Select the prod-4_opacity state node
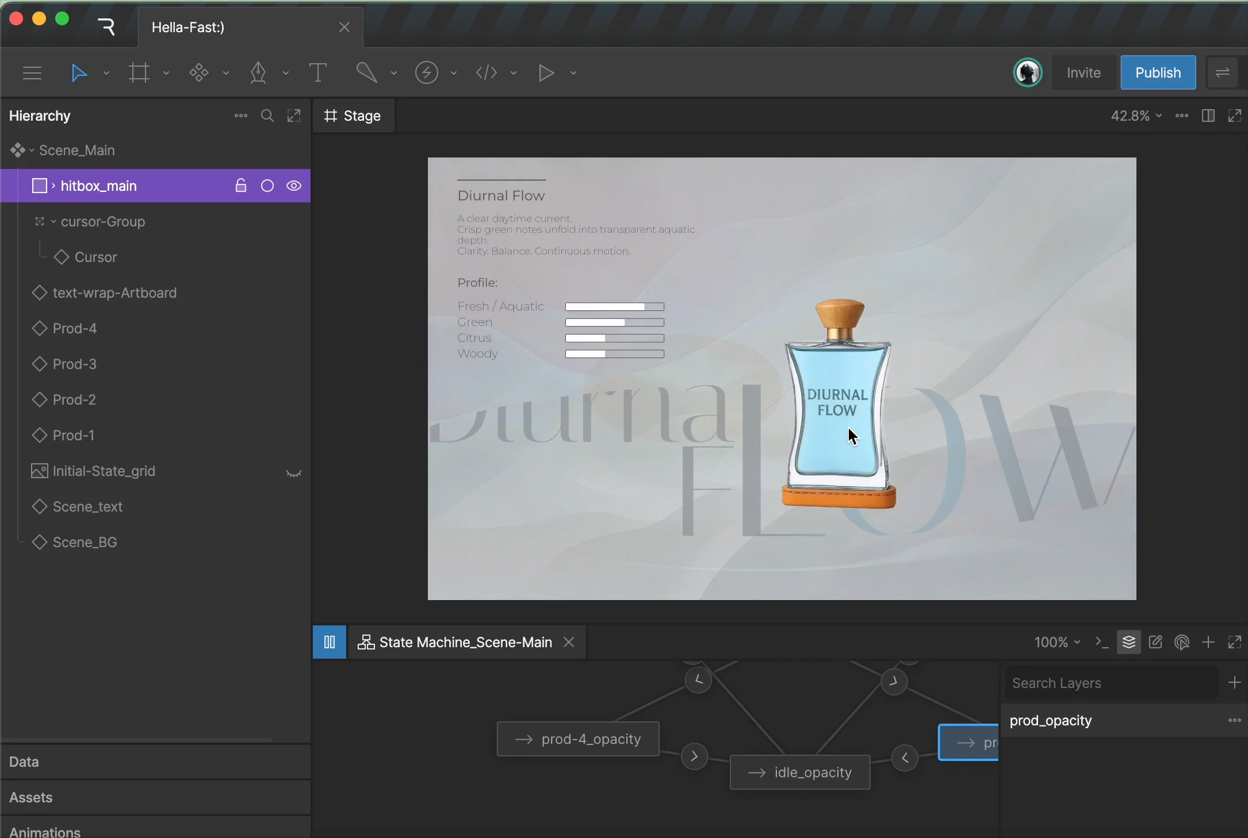This screenshot has height=838, width=1248. (578, 739)
